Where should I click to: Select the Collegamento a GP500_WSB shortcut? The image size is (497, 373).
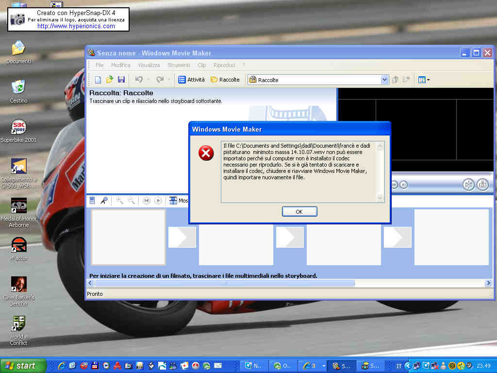19,173
